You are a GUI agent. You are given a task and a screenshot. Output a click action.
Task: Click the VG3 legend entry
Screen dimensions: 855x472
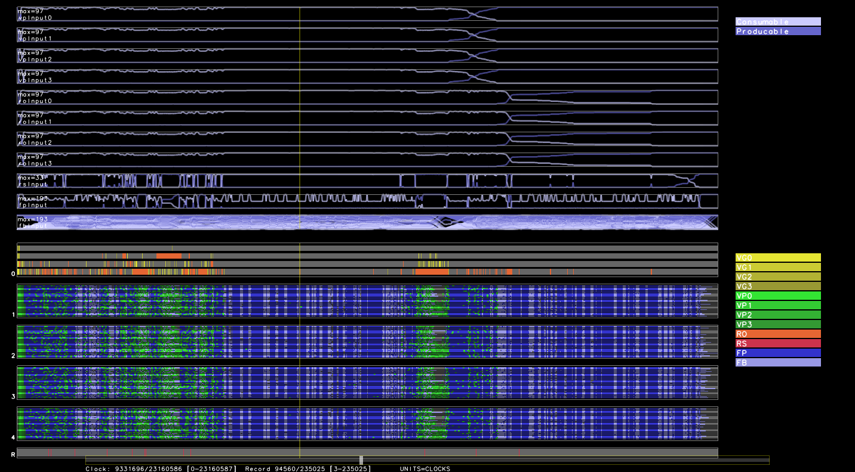coord(777,286)
